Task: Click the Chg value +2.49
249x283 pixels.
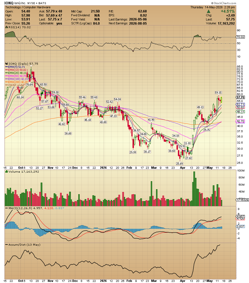Action: point(230,15)
